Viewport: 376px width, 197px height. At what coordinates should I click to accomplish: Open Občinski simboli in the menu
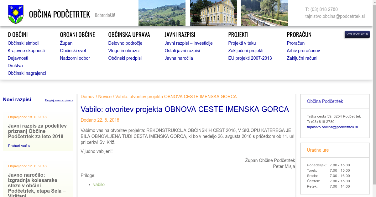[x=23, y=43]
